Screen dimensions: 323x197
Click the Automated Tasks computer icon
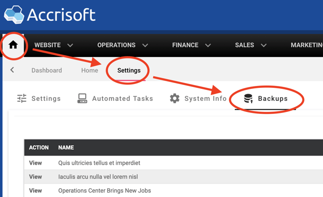point(82,98)
